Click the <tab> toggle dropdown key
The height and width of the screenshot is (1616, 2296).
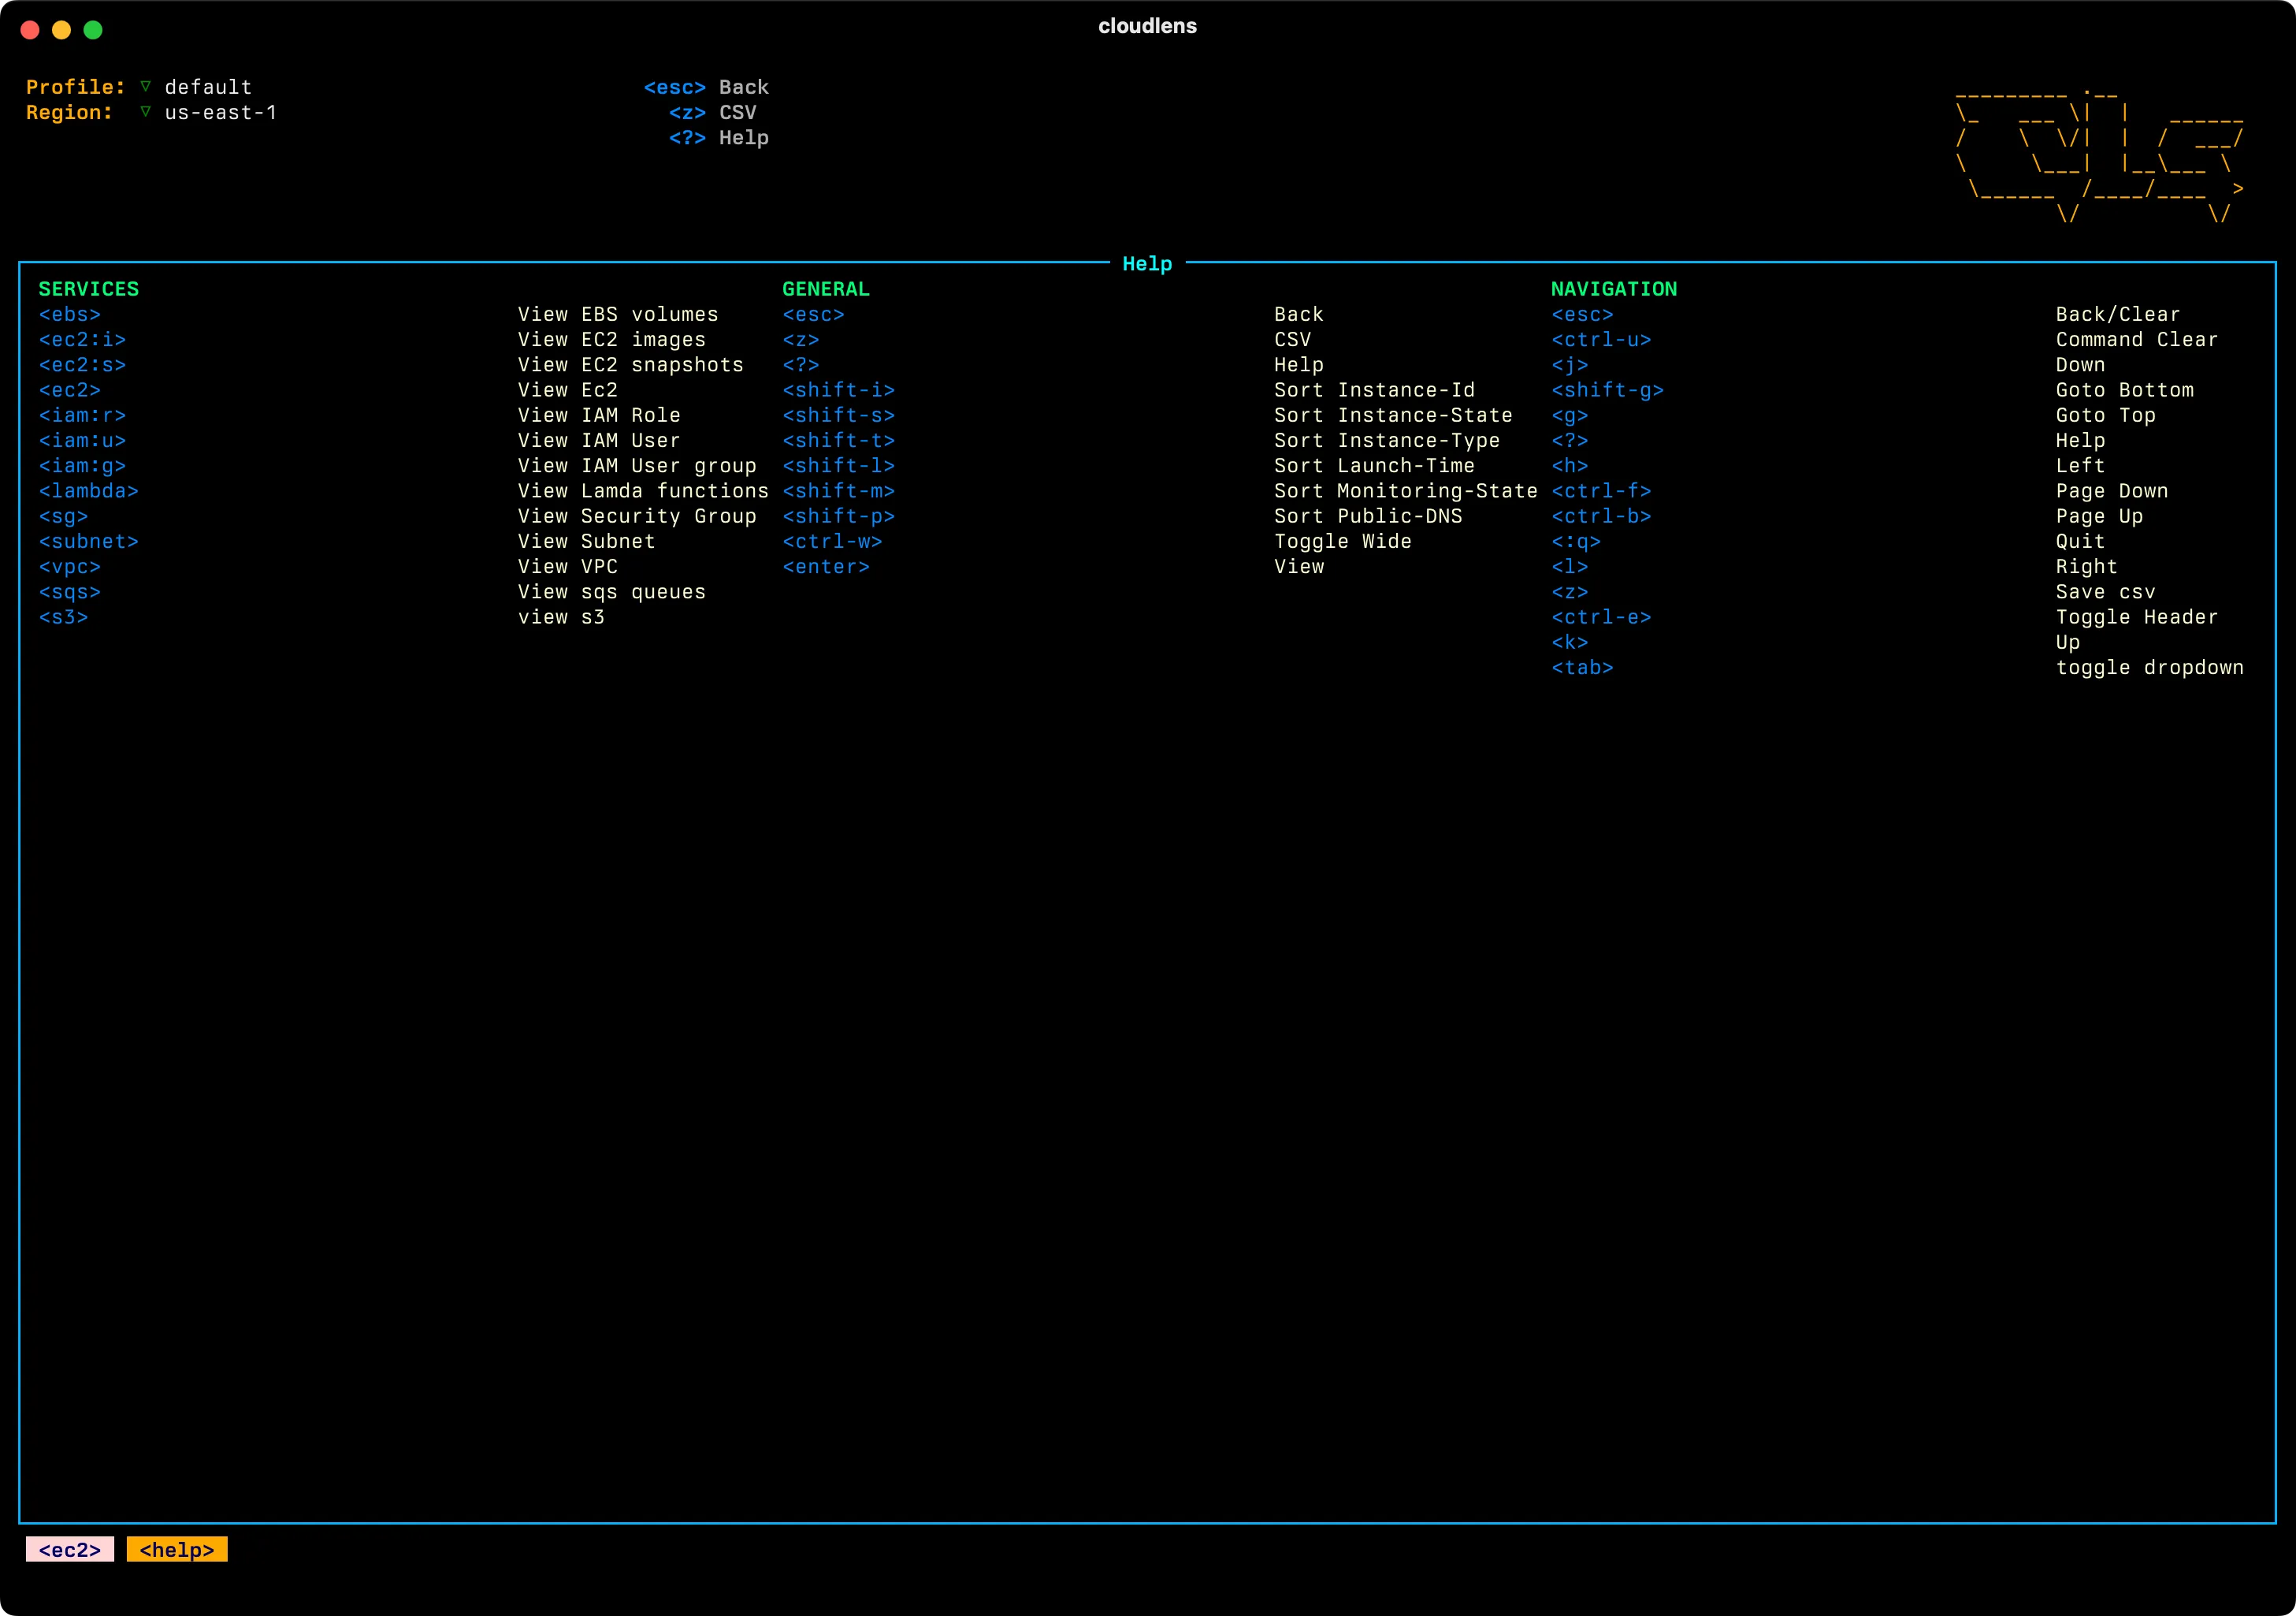[x=1582, y=668]
